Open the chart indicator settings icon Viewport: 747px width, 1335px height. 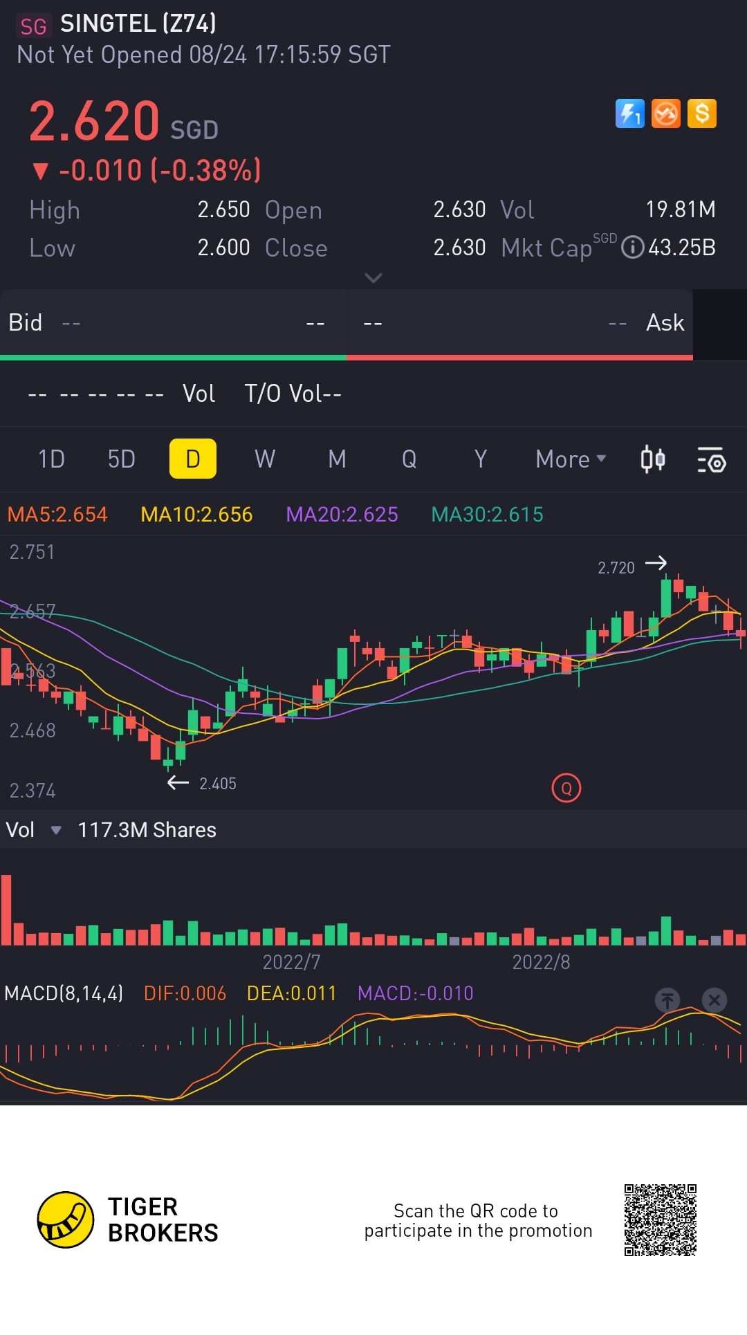click(711, 459)
